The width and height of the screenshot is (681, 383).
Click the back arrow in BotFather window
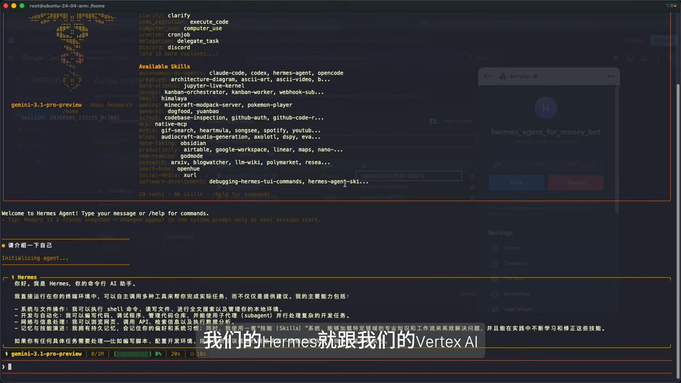click(487, 76)
